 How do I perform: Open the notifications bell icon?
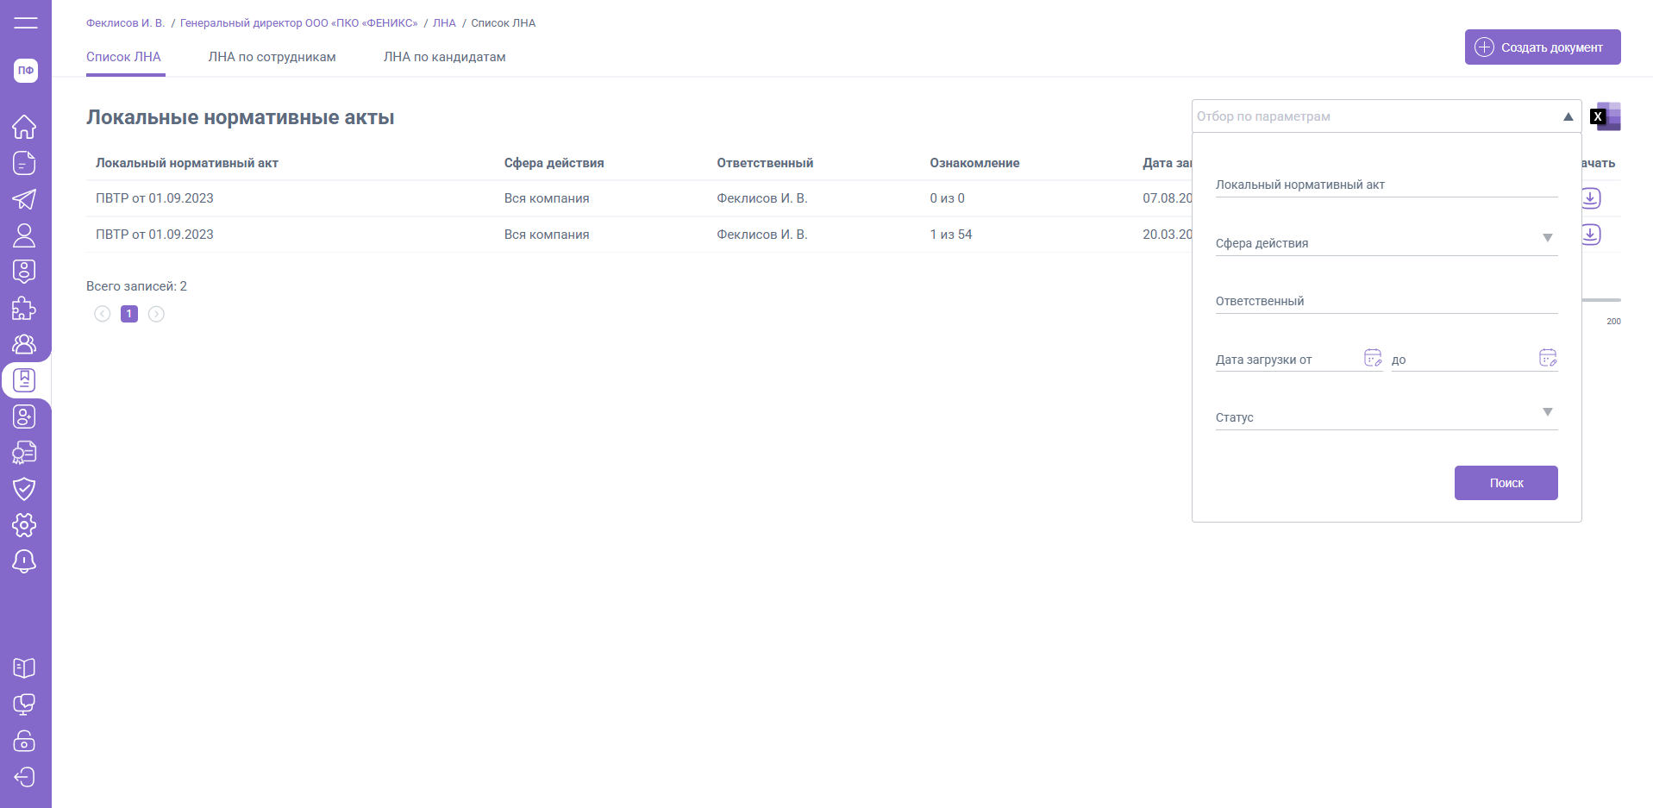pyautogui.click(x=24, y=561)
